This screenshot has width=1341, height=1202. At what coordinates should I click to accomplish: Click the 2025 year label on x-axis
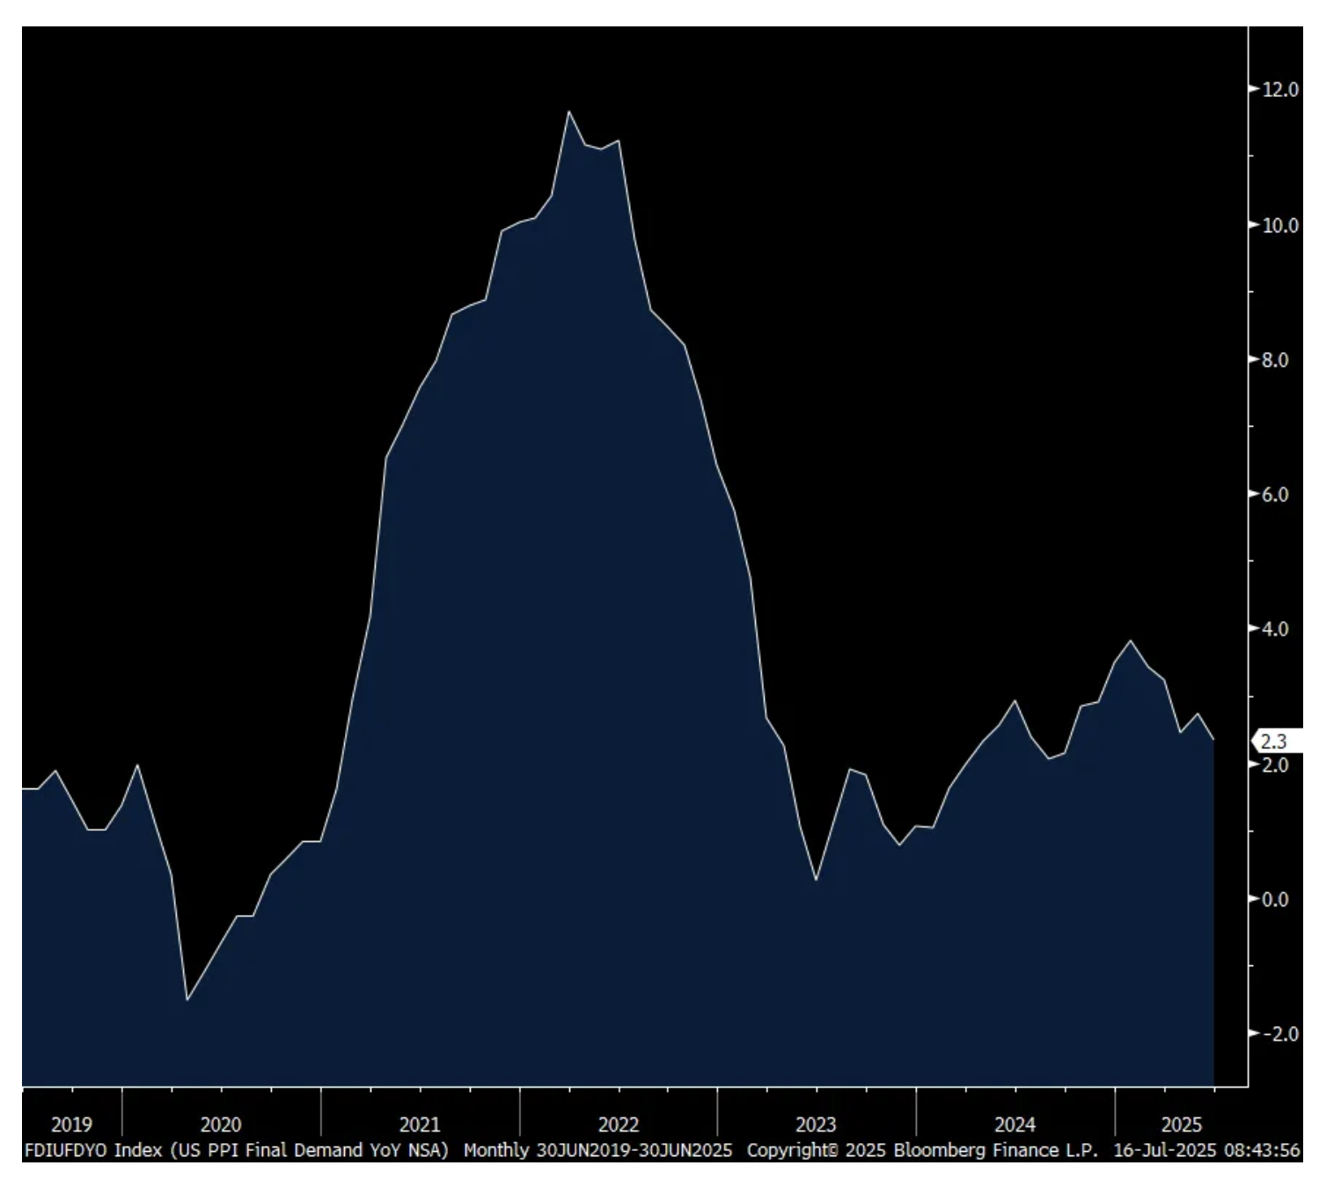(1181, 1125)
